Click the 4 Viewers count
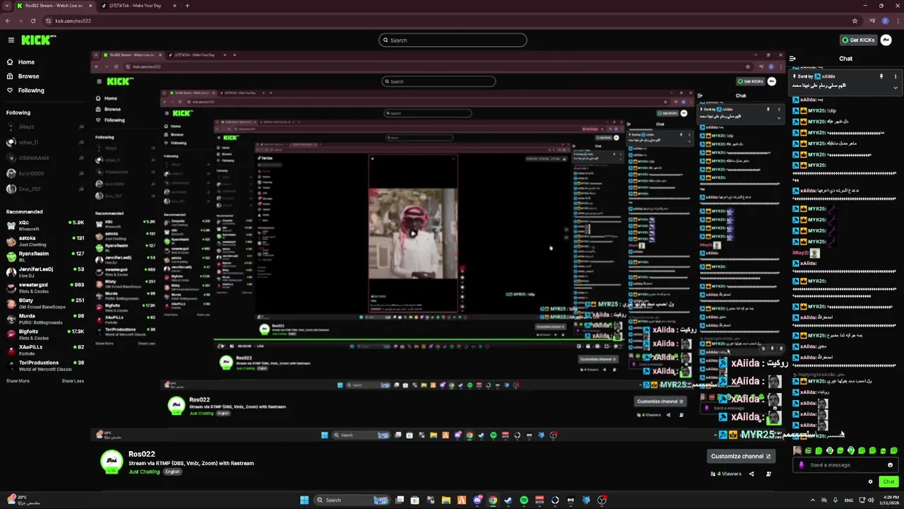This screenshot has height=509, width=904. (727, 474)
